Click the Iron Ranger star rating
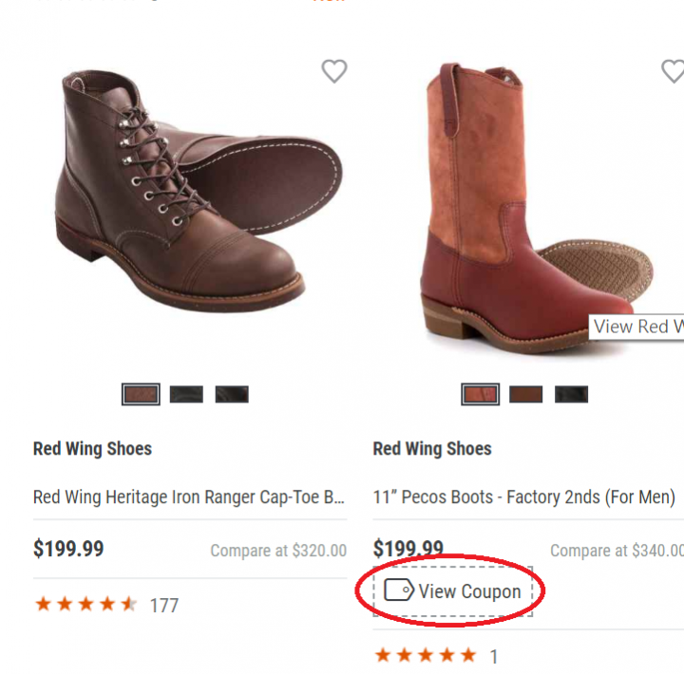Image resolution: width=684 pixels, height=674 pixels. point(86,605)
